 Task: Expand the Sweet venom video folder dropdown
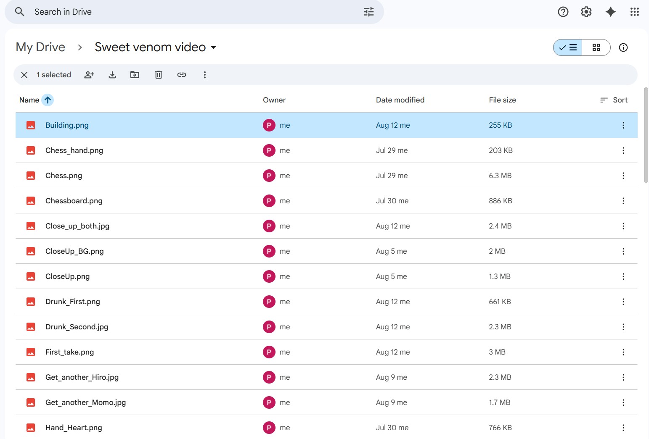click(x=214, y=47)
